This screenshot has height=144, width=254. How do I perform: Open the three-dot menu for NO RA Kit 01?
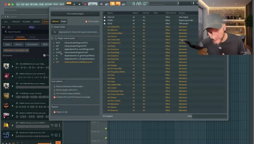pos(60,135)
